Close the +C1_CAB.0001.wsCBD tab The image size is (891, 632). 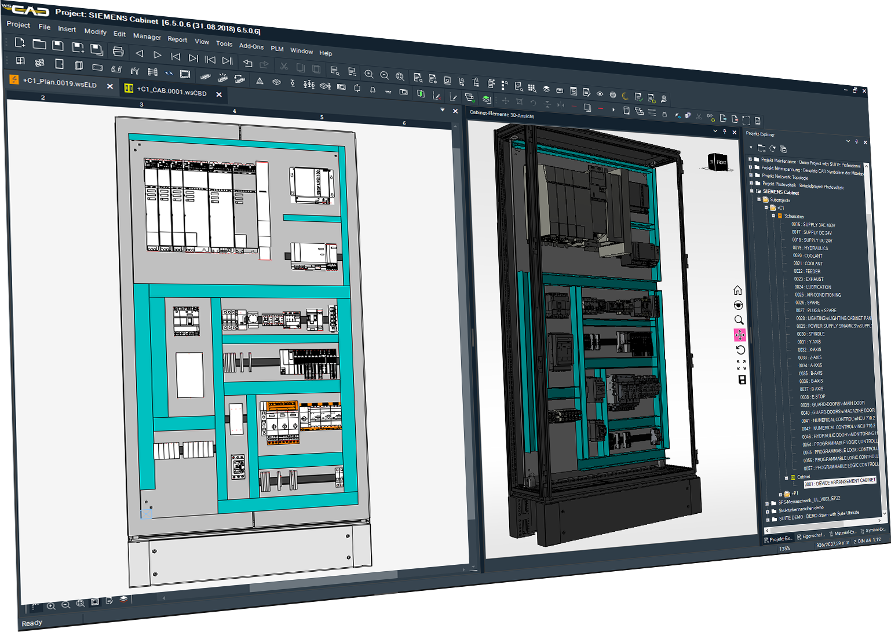(219, 94)
